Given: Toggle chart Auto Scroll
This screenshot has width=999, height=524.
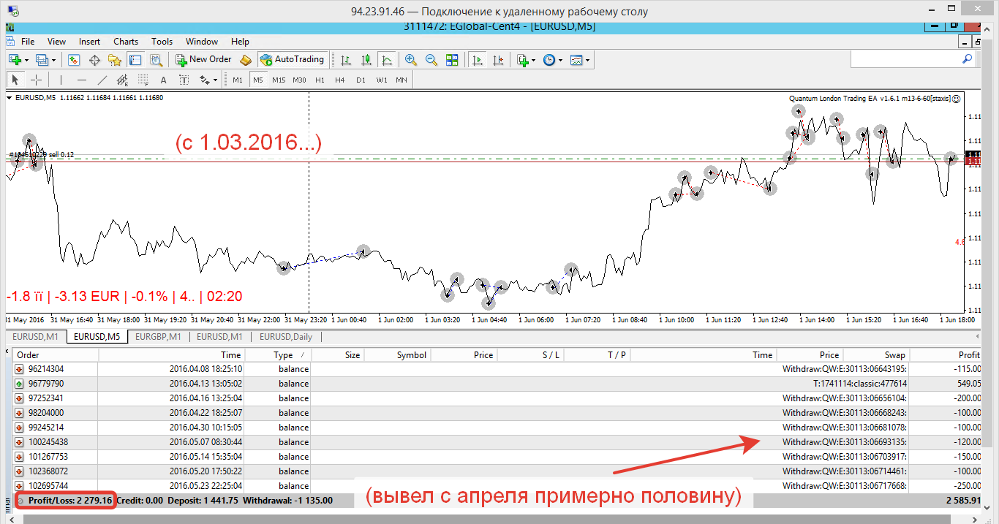Looking at the screenshot, I should tap(477, 59).
